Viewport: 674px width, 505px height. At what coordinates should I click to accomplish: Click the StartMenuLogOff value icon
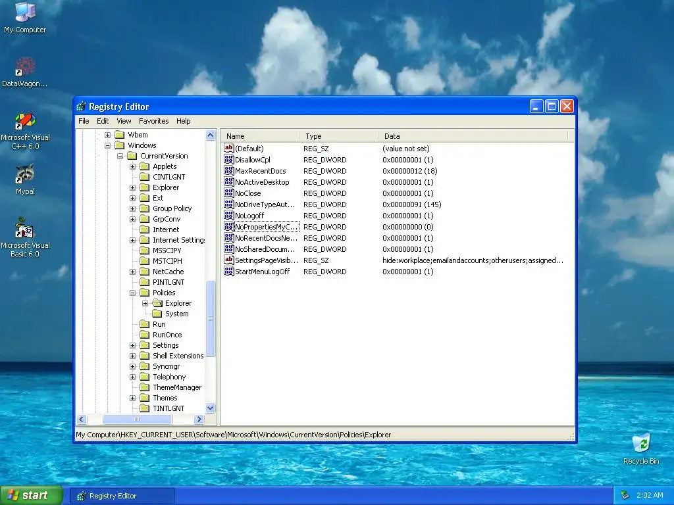228,271
